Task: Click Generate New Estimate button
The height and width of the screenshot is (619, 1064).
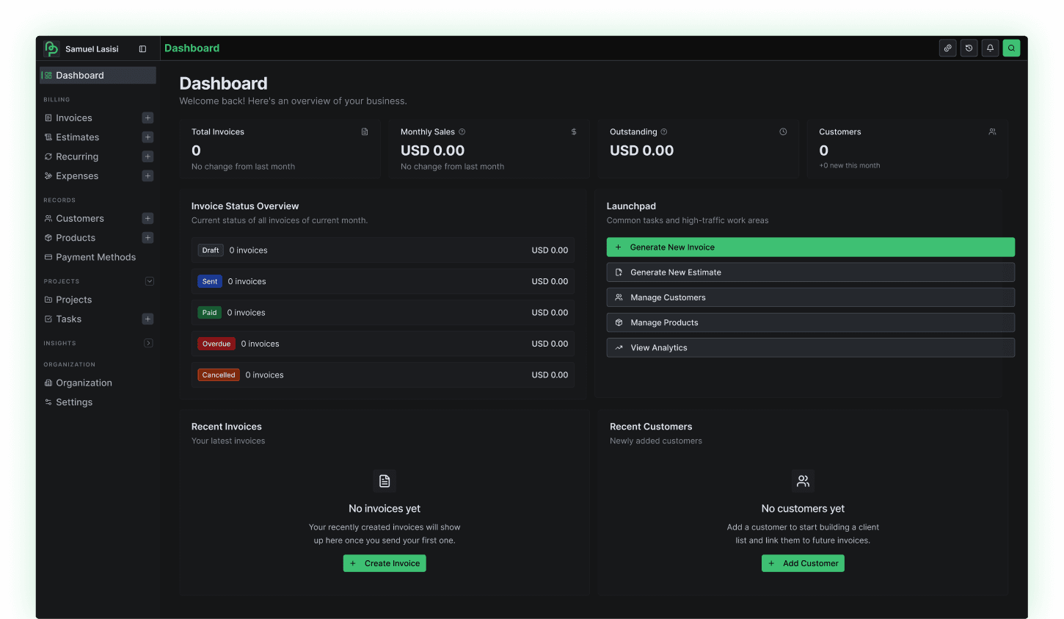Action: 811,272
